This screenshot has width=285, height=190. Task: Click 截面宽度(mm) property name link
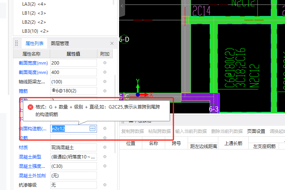click(x=33, y=63)
